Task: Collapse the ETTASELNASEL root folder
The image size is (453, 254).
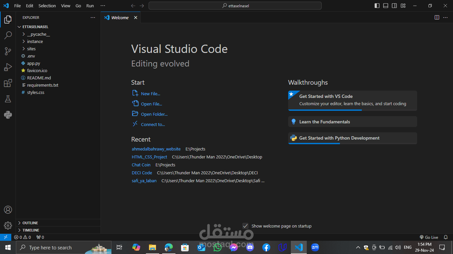Action: (x=58, y=27)
